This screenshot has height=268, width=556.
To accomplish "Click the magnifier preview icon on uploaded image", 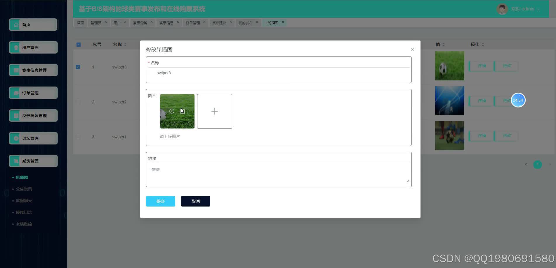I will click(172, 111).
